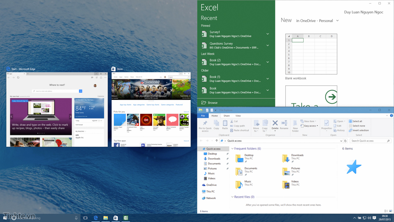The height and width of the screenshot is (222, 394).
Task: Expand options chevron for Book (1)
Action: (x=268, y=79)
